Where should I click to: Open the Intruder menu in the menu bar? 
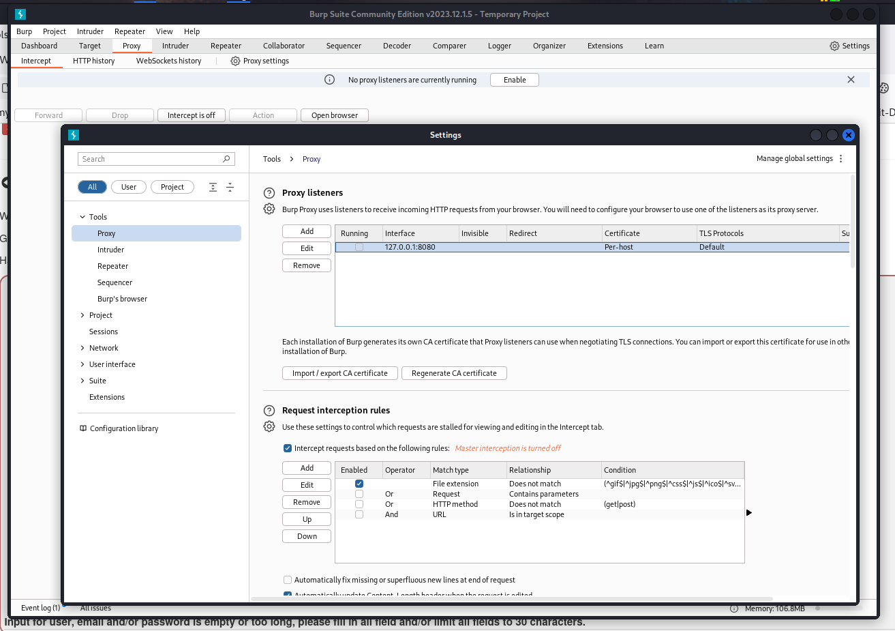[x=90, y=31]
